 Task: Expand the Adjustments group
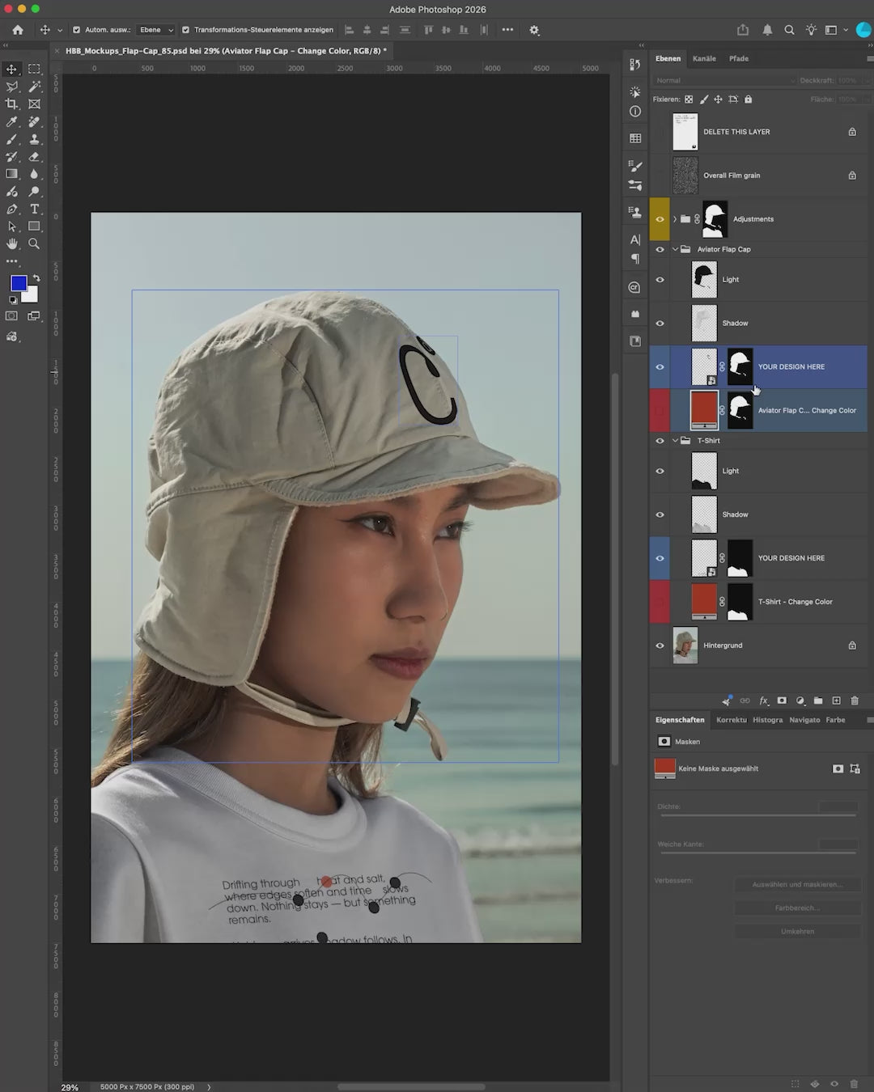click(675, 219)
